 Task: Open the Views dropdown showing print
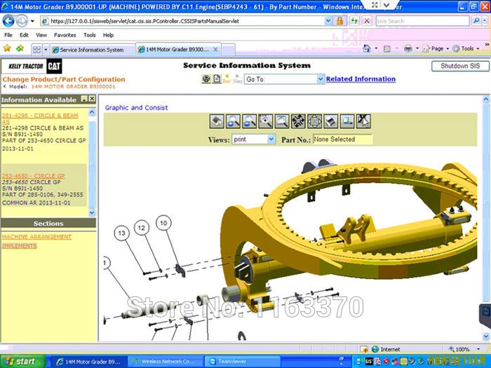pyautogui.click(x=253, y=139)
